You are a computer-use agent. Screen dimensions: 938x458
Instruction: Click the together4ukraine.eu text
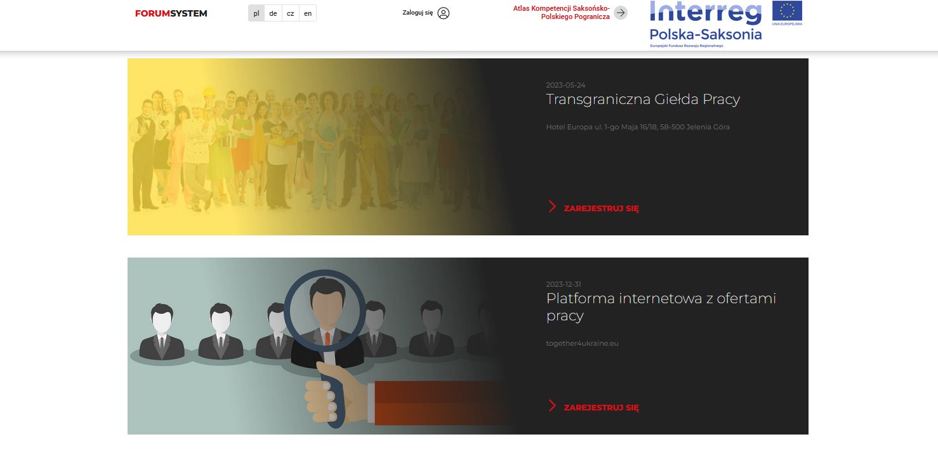pyautogui.click(x=582, y=343)
